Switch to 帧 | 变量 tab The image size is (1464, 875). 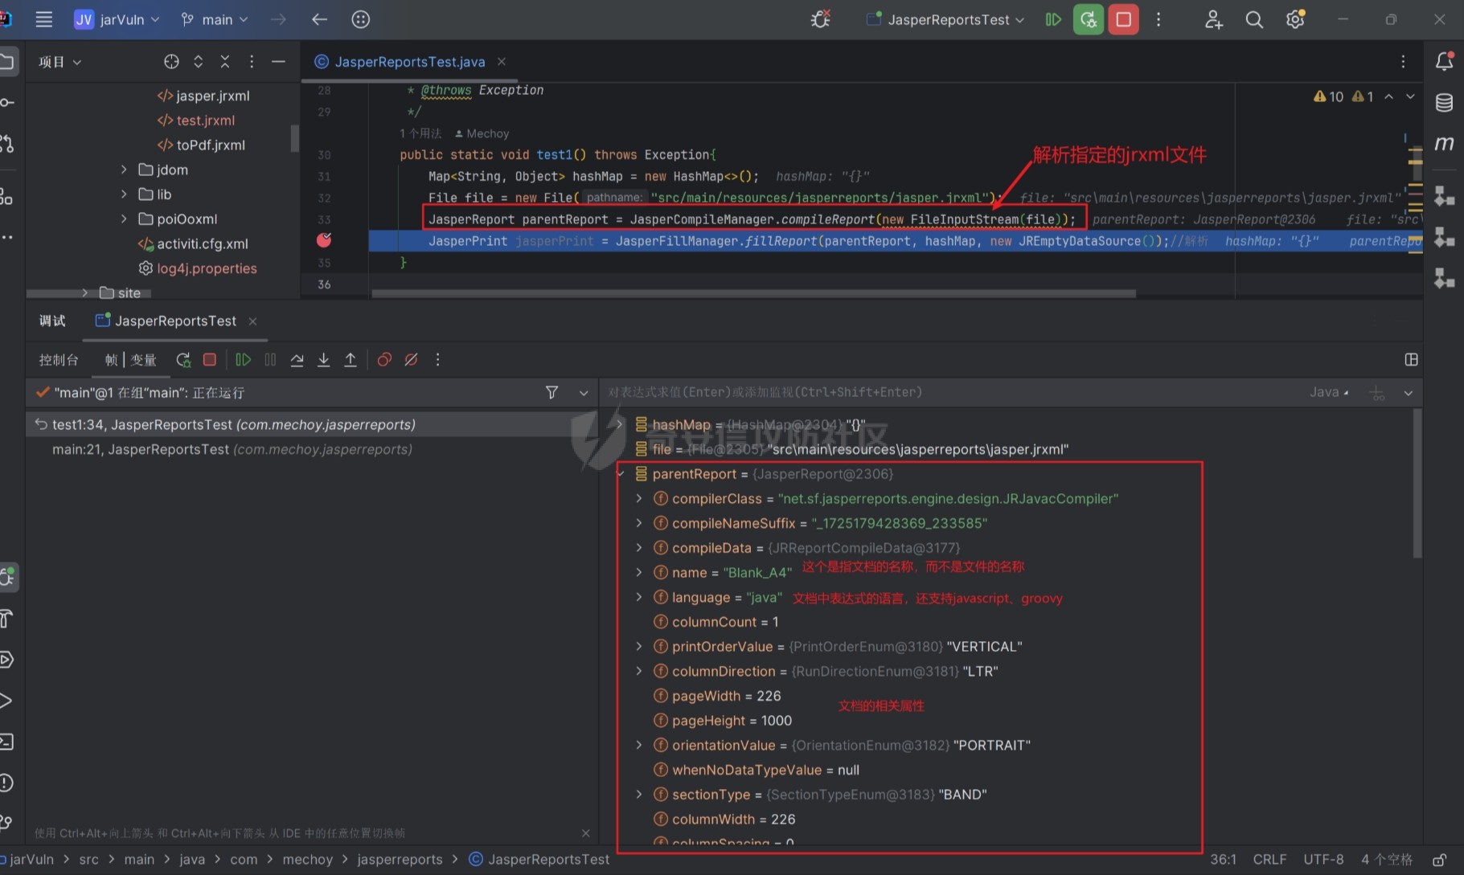tap(130, 360)
